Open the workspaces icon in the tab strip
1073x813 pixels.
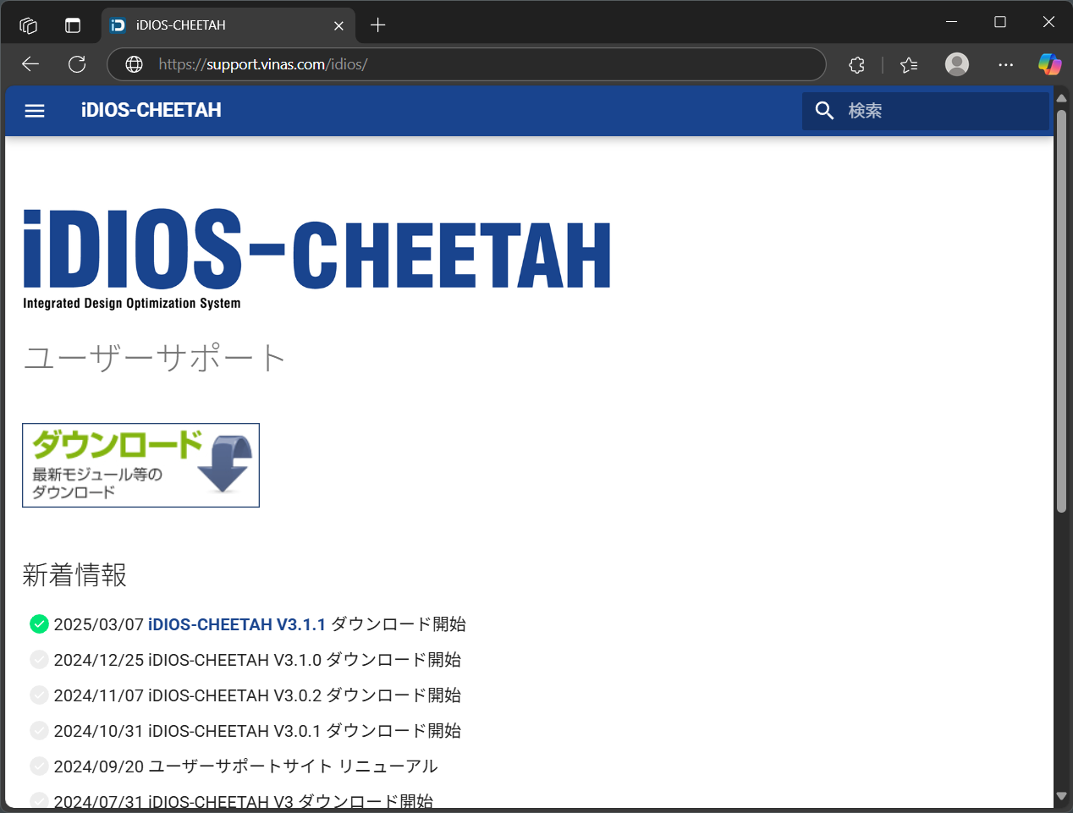tap(28, 25)
